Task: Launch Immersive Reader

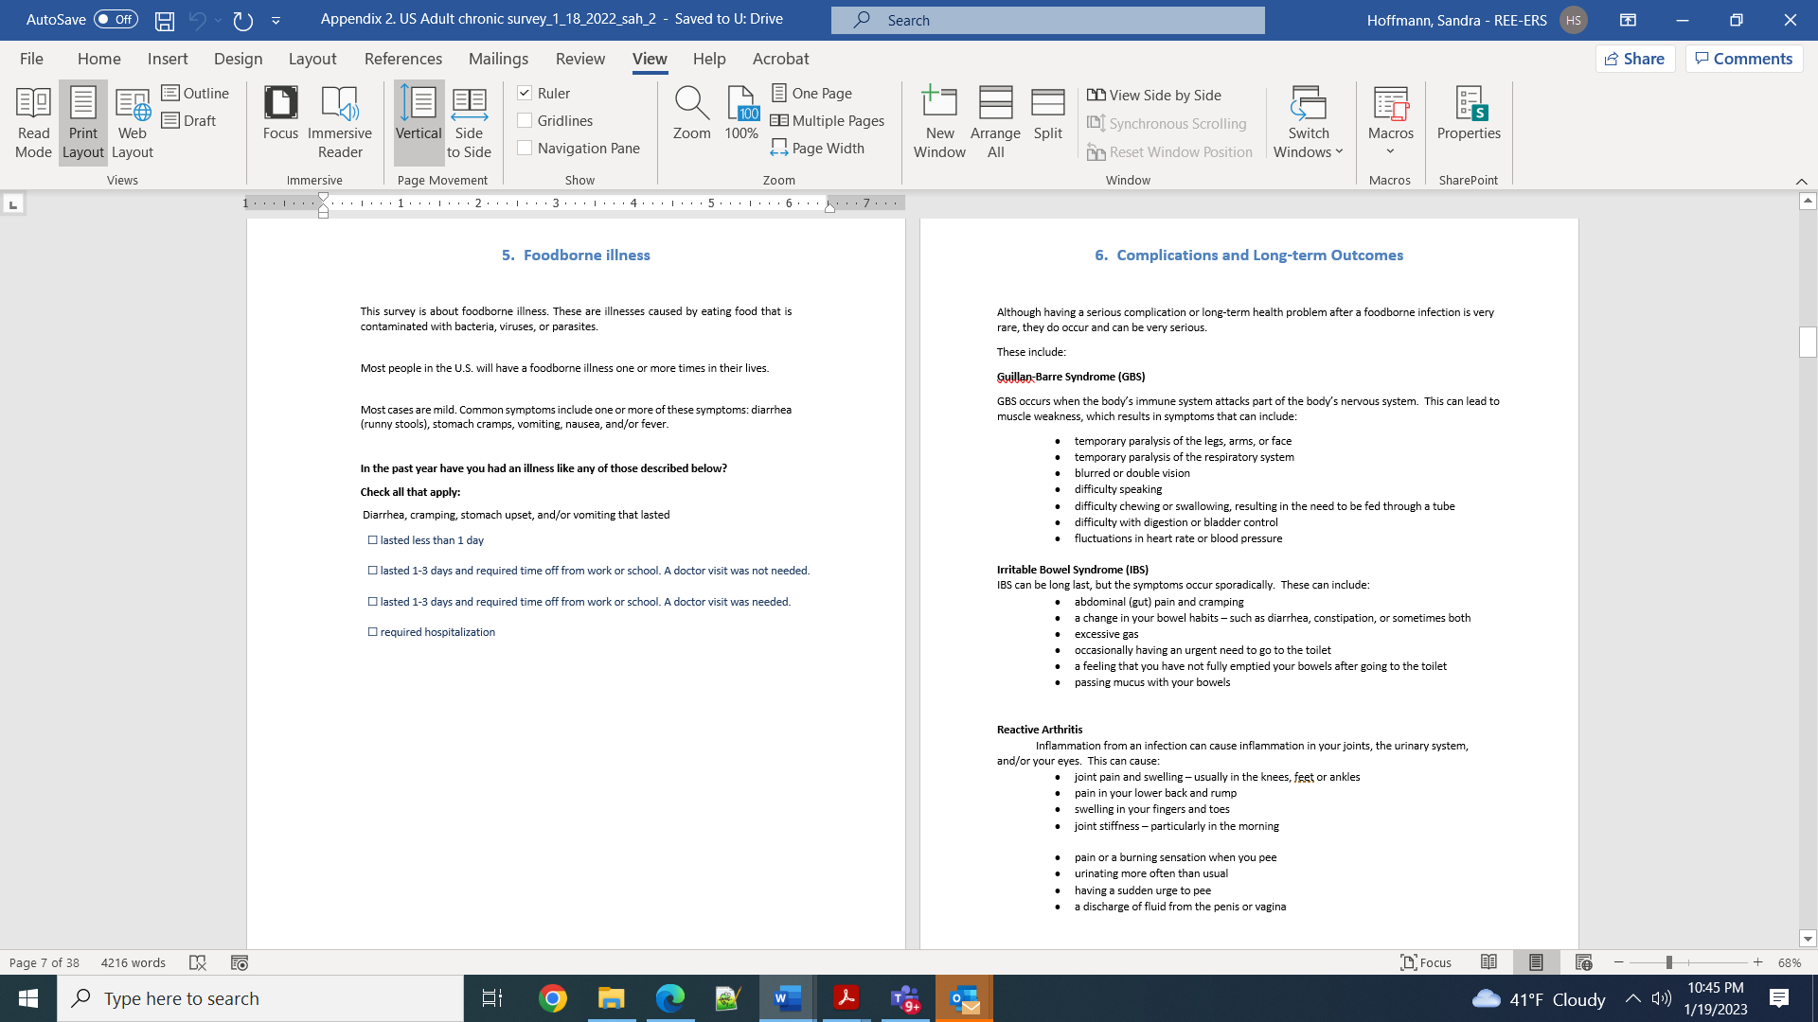Action: (340, 123)
